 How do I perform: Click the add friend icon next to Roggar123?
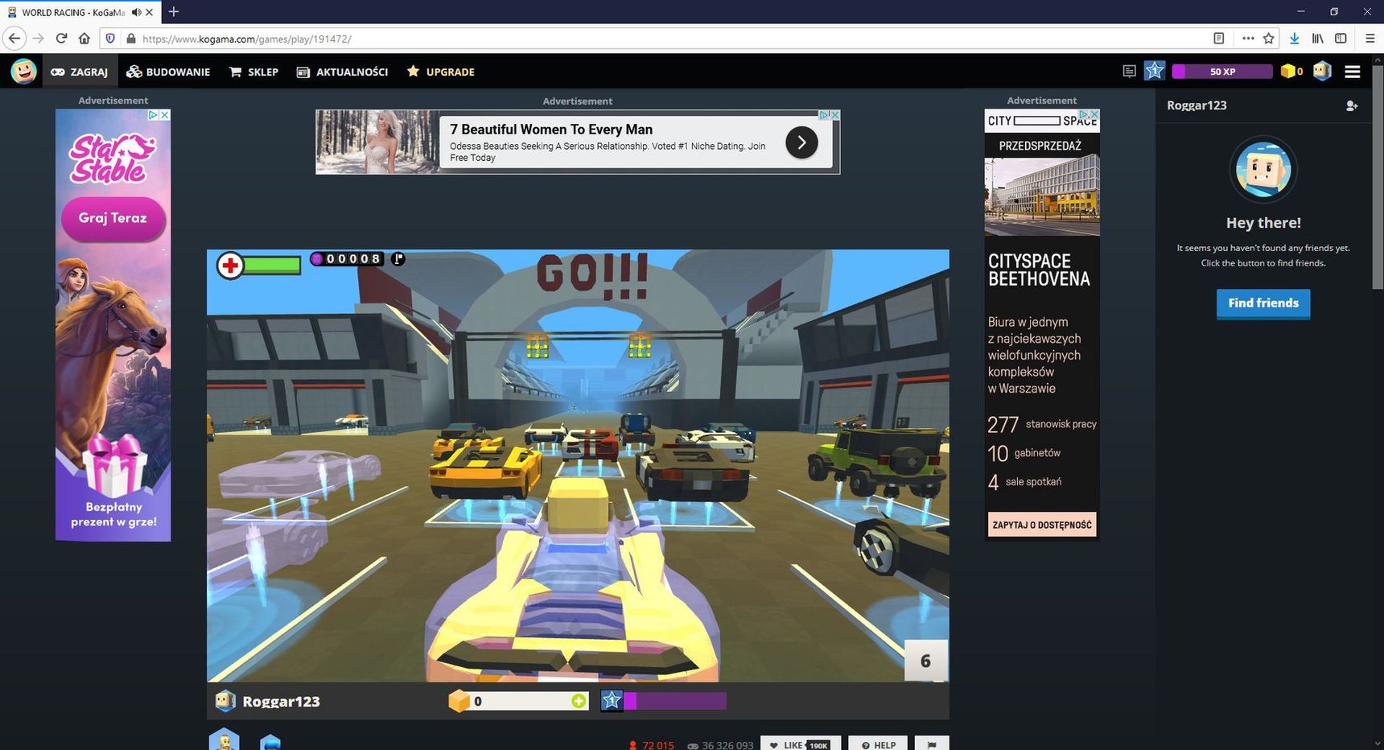coord(1352,105)
